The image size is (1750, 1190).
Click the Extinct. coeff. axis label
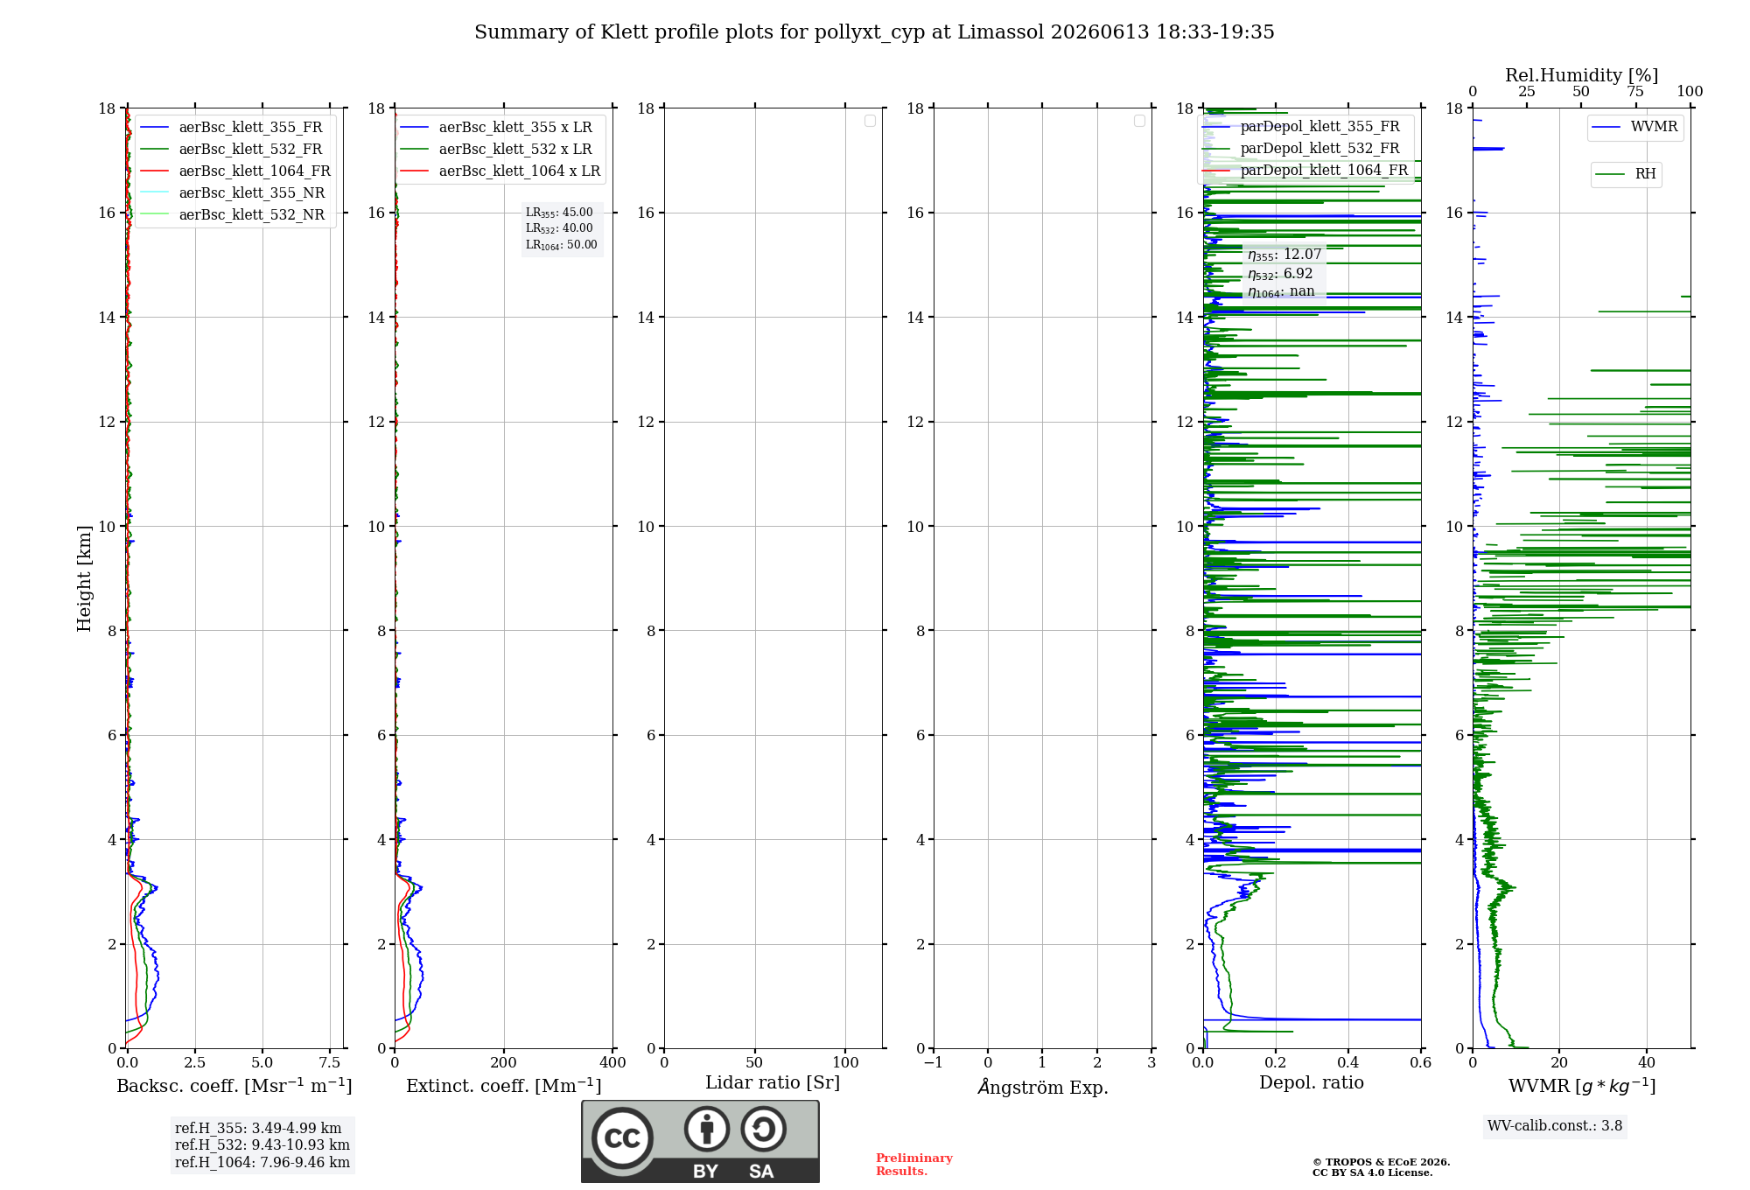tap(504, 1086)
